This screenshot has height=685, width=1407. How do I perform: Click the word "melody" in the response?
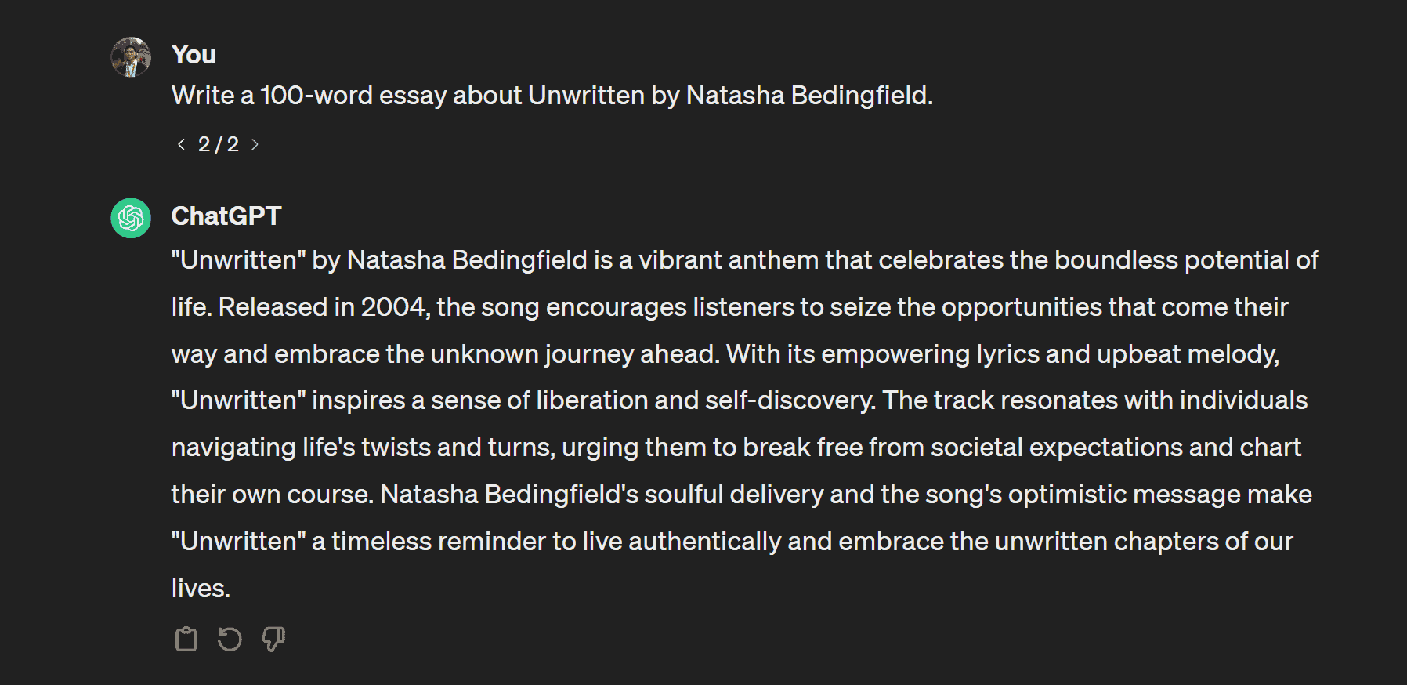(x=1232, y=354)
